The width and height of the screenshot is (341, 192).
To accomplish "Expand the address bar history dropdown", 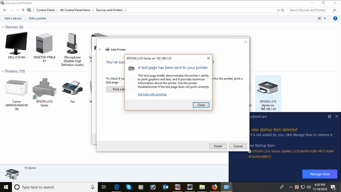I will [278, 10].
